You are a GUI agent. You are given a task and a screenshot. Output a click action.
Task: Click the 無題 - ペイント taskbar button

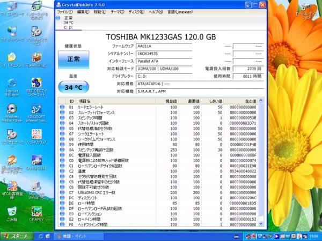tap(79, 237)
